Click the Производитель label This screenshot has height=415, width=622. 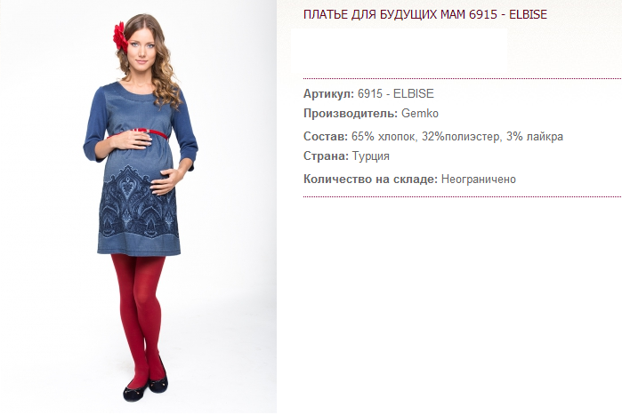coord(351,114)
